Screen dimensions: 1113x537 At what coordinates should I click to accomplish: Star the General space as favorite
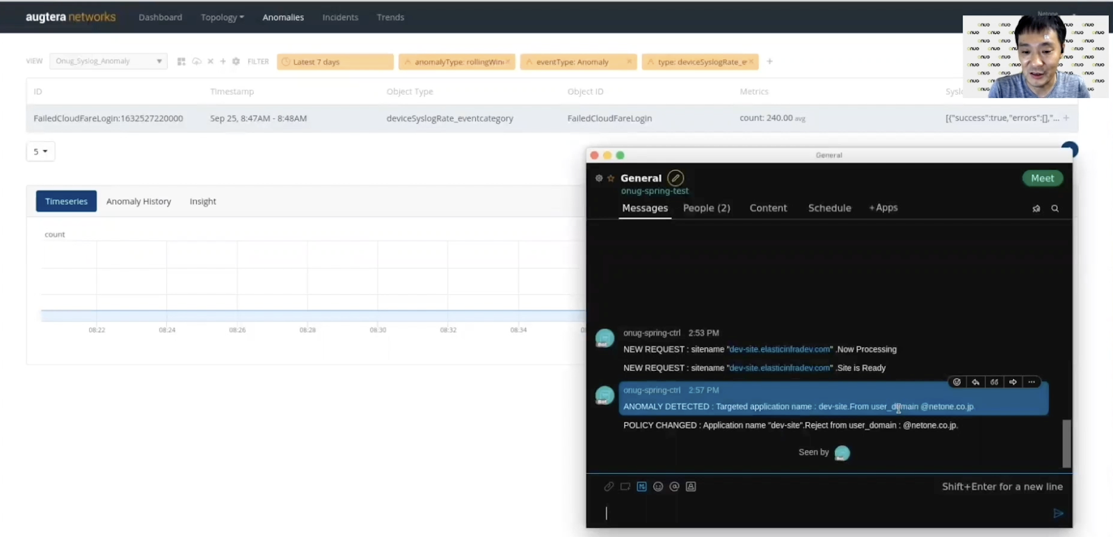pos(611,178)
